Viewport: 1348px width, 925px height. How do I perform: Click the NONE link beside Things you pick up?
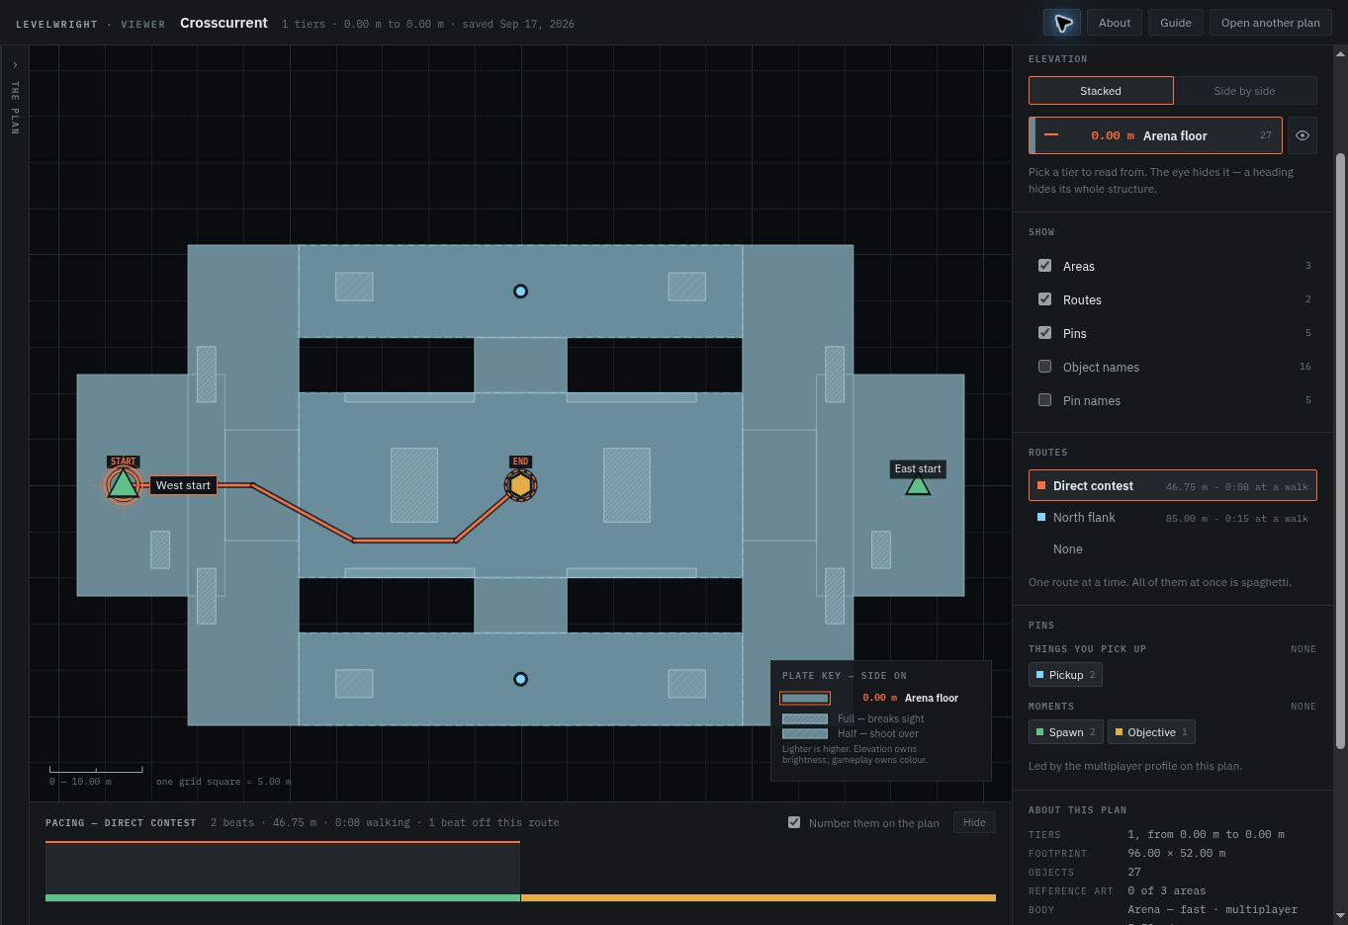pyautogui.click(x=1303, y=649)
